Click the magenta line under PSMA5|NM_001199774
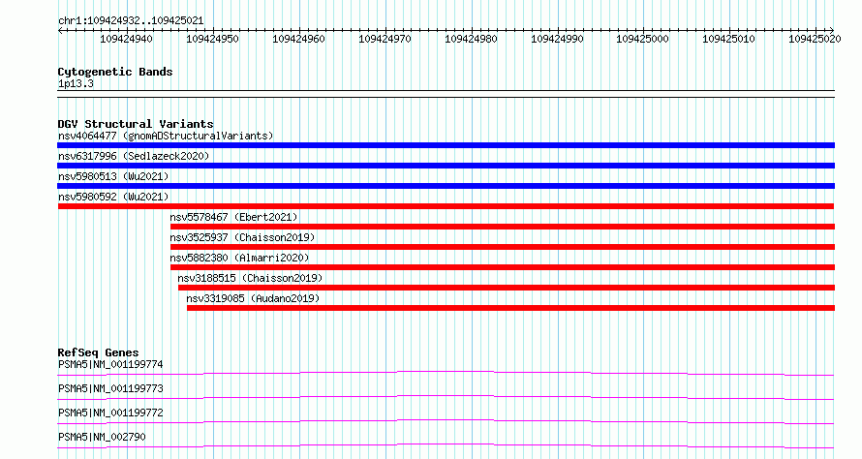This screenshot has height=459, width=862. (446, 373)
